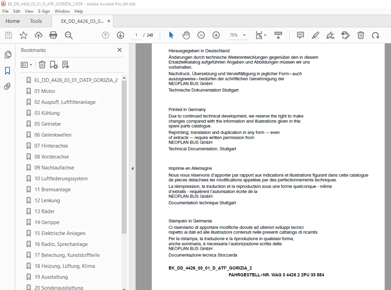The width and height of the screenshot is (391, 290).
Task: Go to 17 Belechung, Kunststoffteile bookmark
Action: point(67,256)
